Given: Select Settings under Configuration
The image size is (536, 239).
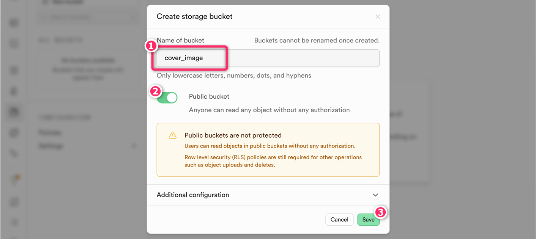Looking at the screenshot, I should (51, 146).
